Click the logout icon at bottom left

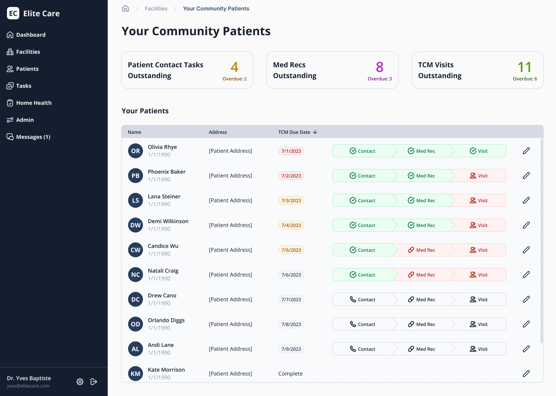(94, 382)
